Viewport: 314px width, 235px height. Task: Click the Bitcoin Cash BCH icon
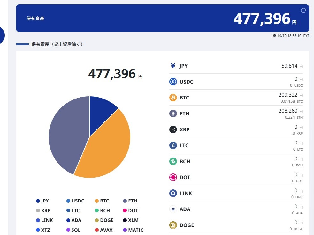173,161
